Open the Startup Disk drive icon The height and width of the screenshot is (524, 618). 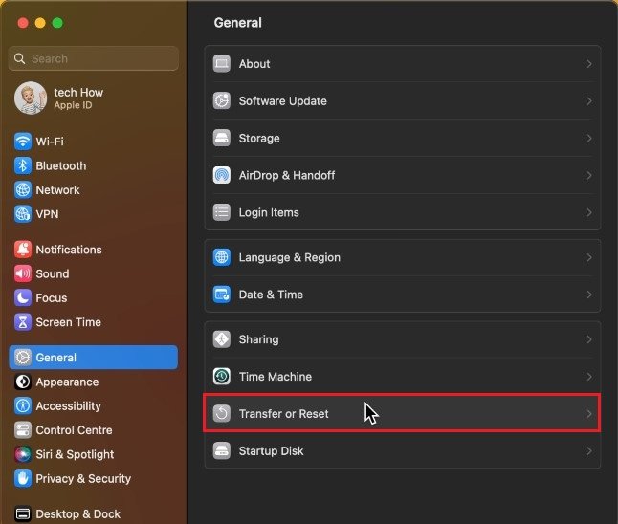tap(222, 451)
